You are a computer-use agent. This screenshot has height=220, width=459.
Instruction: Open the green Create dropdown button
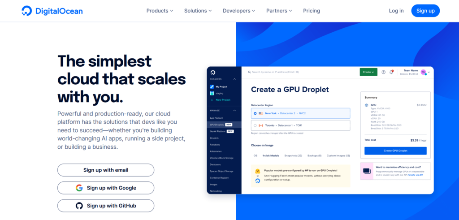click(x=368, y=72)
